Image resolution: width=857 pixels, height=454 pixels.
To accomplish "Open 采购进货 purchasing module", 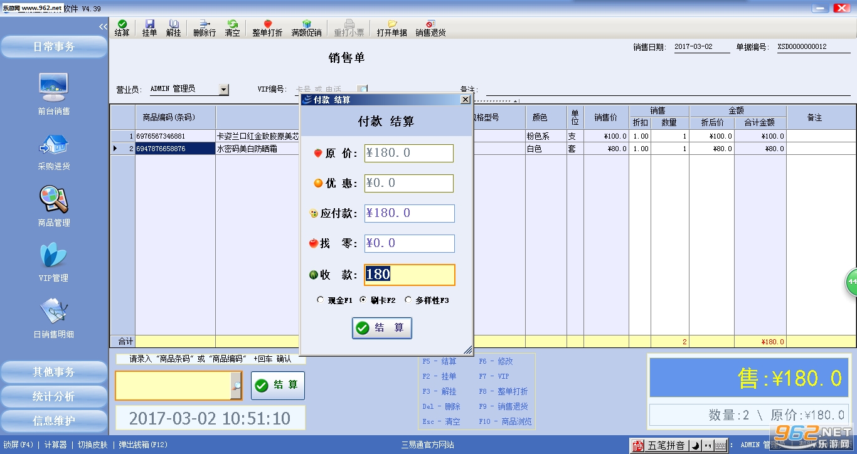I will (54, 151).
